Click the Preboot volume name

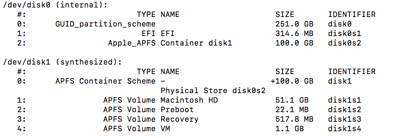click(177, 110)
